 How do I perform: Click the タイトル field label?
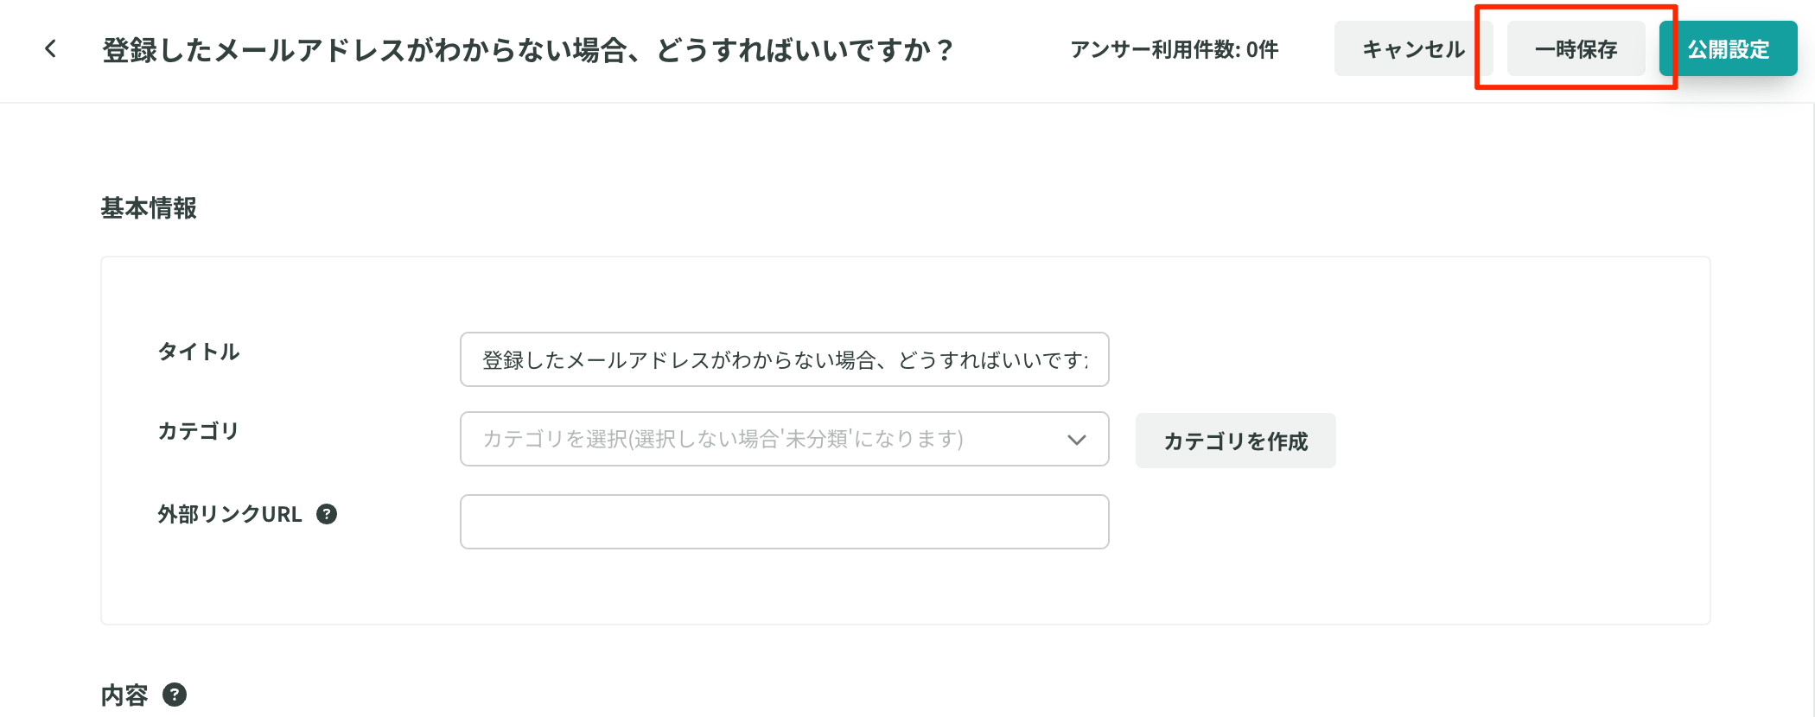tap(199, 352)
